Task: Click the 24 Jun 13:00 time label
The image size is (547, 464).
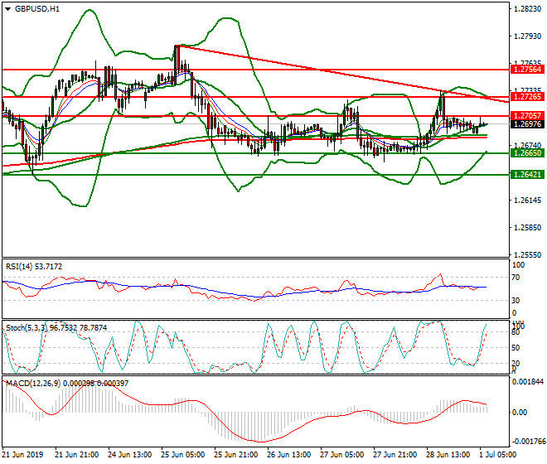Action: (129, 455)
